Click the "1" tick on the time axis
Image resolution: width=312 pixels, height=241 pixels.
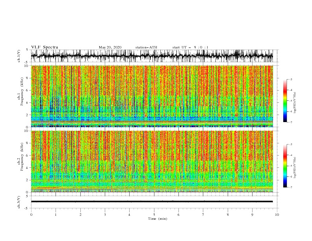coord(56,215)
